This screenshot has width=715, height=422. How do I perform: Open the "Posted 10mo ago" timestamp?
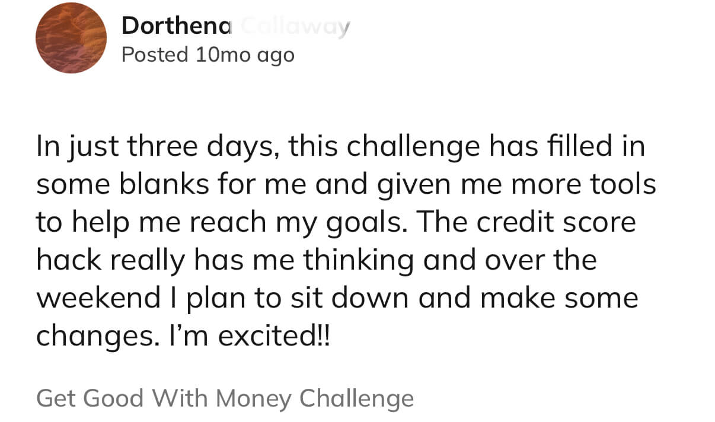[x=208, y=55]
